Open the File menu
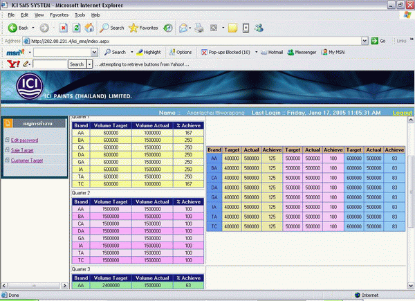The image size is (415, 301). coord(11,15)
